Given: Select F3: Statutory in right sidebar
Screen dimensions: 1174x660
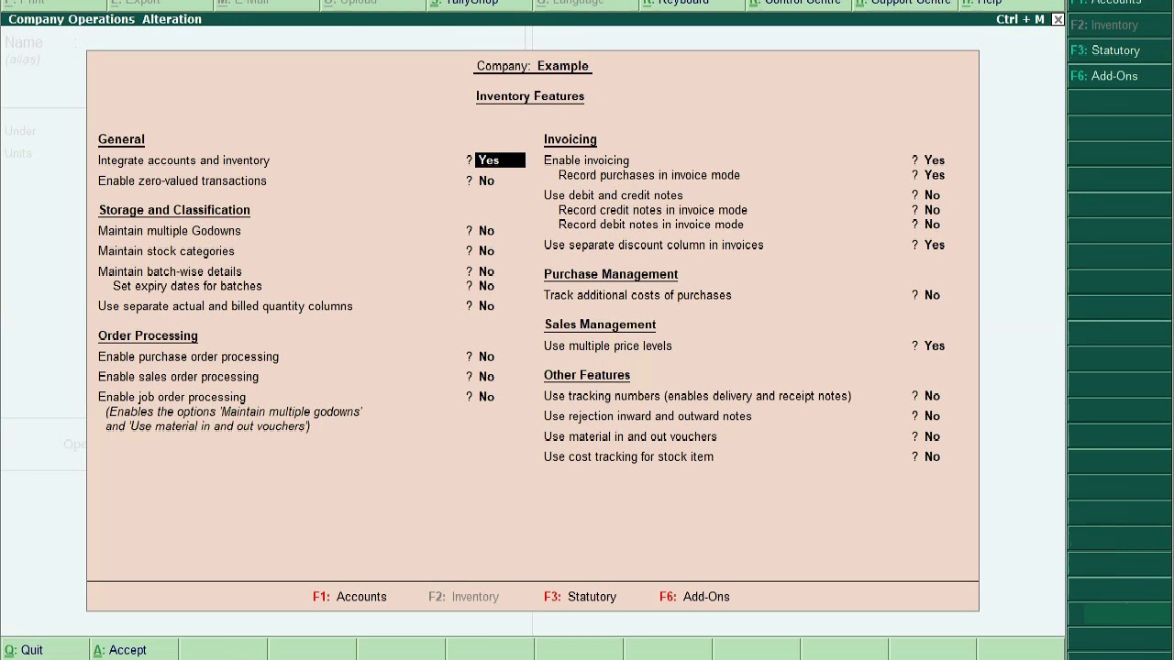Looking at the screenshot, I should point(1120,50).
